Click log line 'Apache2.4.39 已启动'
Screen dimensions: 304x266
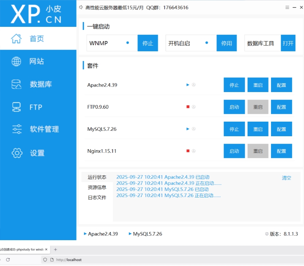tap(163, 177)
